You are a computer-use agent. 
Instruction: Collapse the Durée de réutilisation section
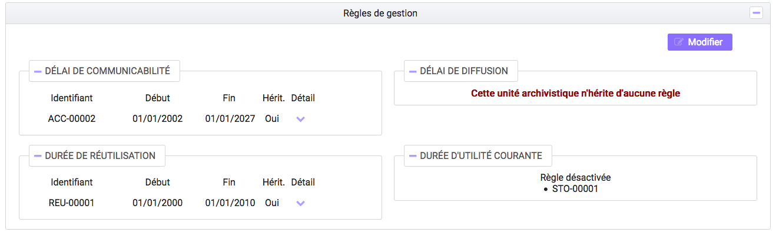click(38, 156)
